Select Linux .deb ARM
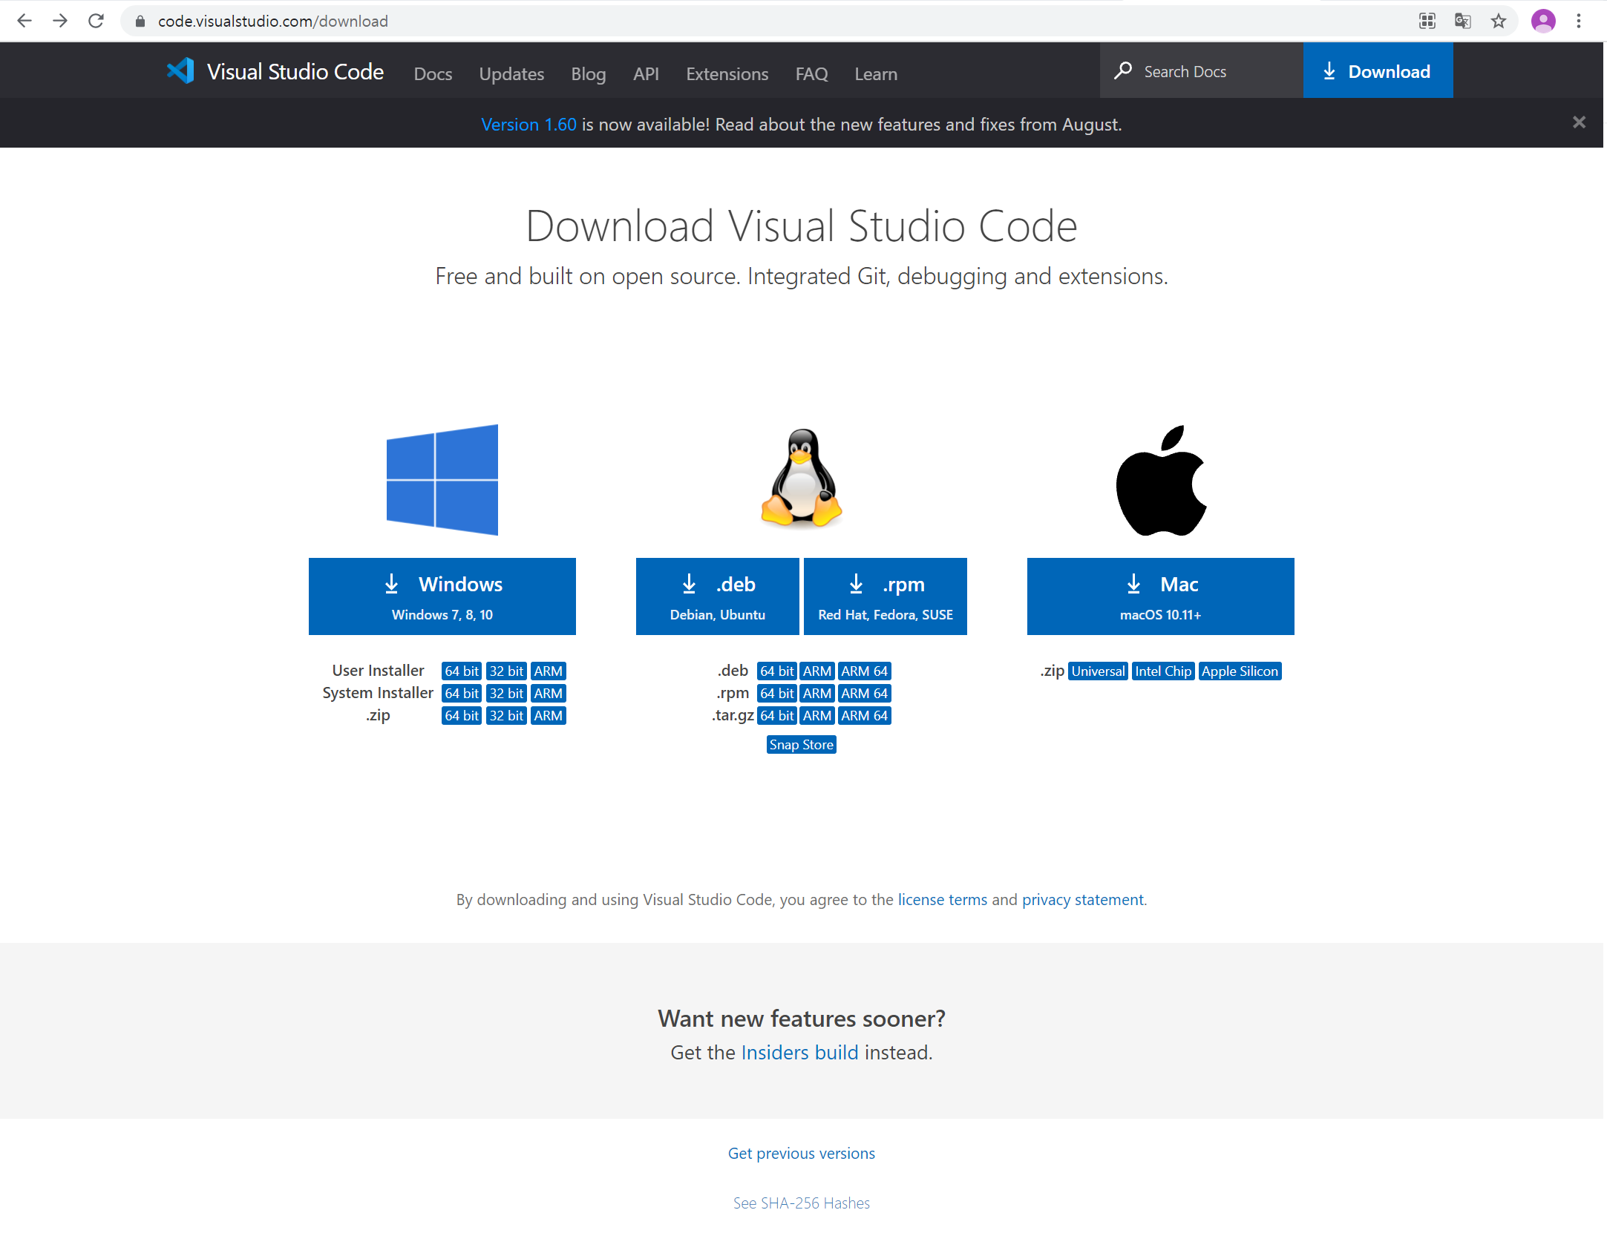 coord(817,671)
